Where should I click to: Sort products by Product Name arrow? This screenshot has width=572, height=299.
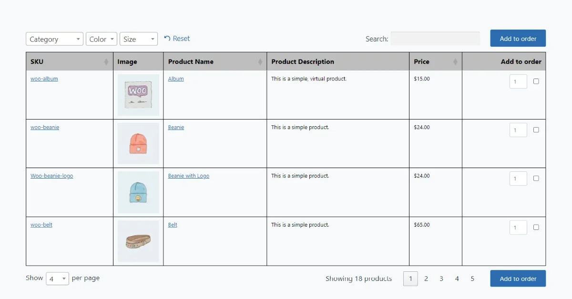(260, 61)
